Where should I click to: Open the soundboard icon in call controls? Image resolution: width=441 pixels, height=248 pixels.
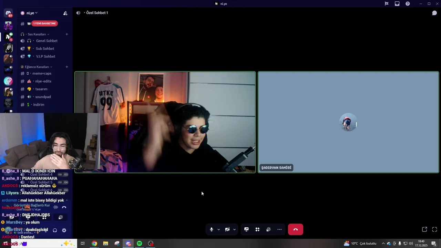(x=268, y=229)
